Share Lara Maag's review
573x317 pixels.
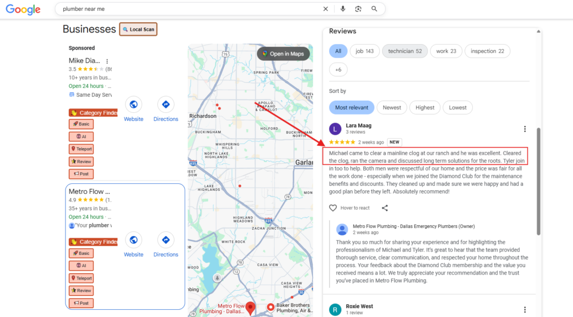coord(385,208)
